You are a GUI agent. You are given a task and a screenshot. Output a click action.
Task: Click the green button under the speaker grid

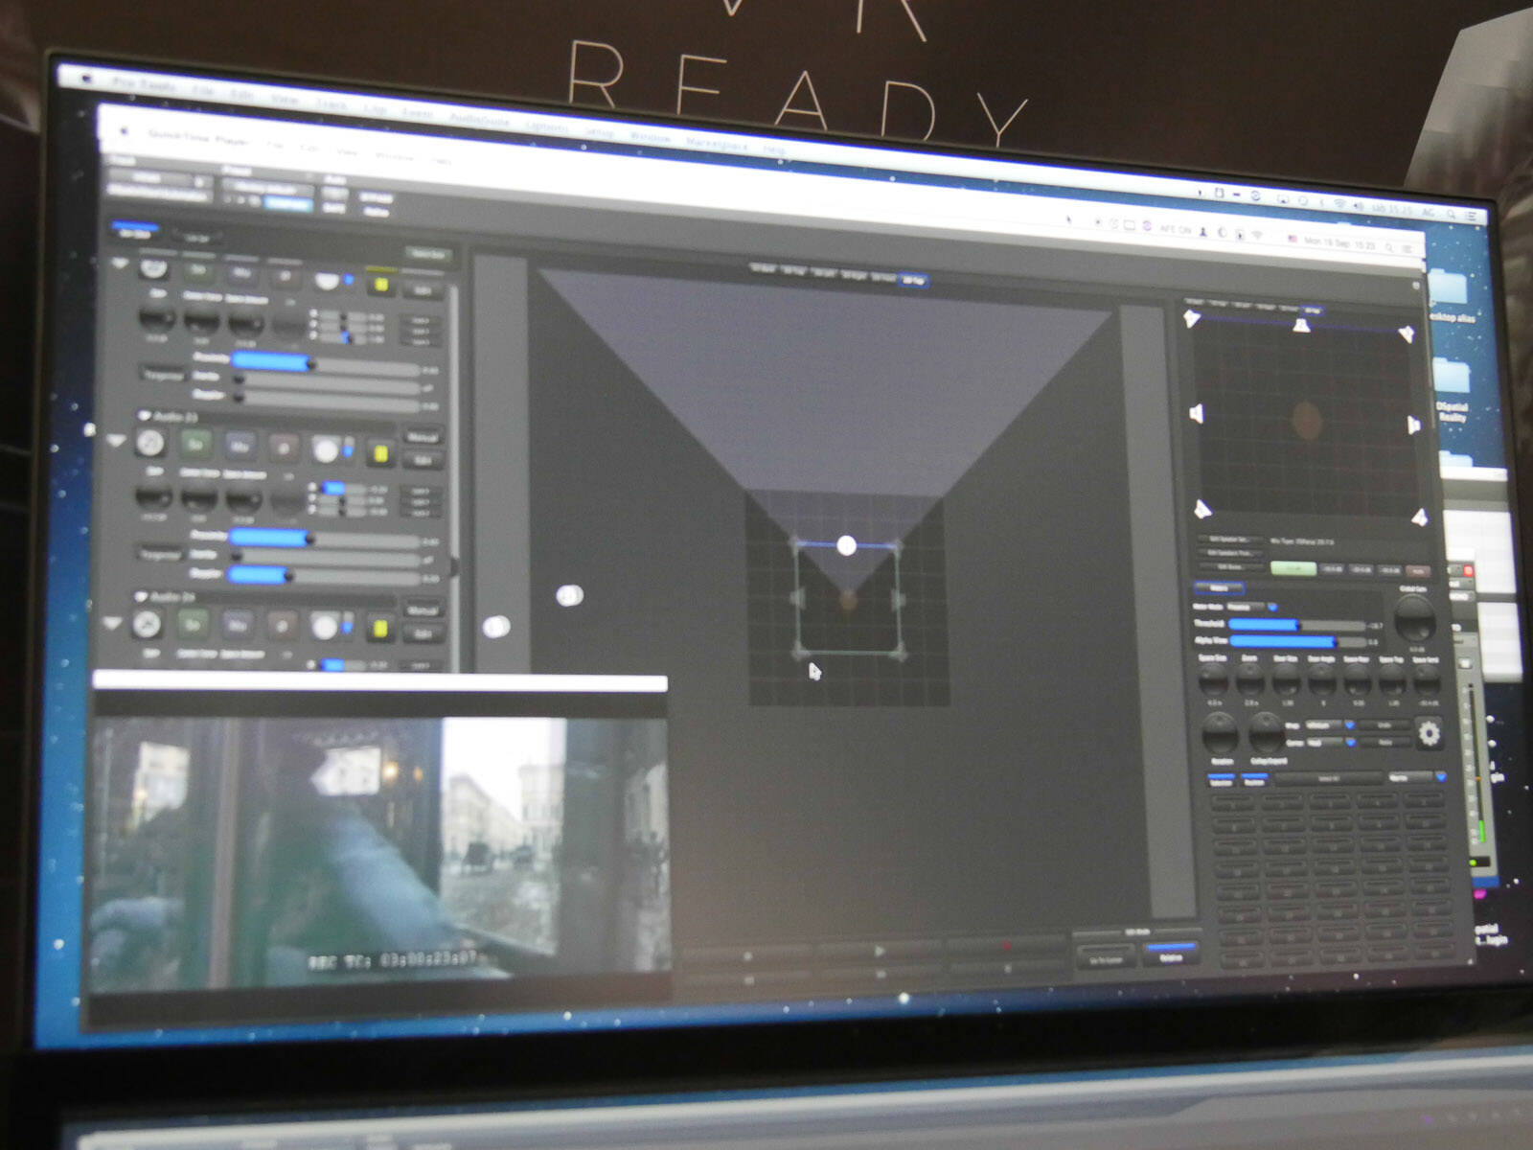[x=1292, y=567]
